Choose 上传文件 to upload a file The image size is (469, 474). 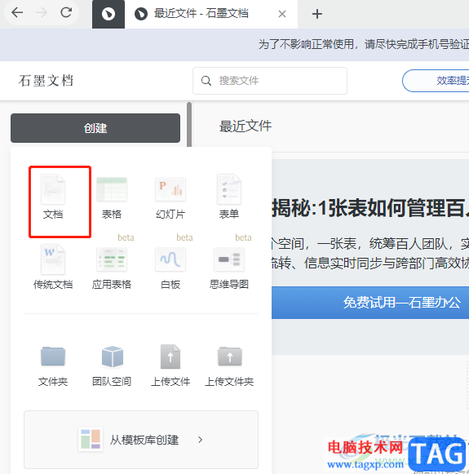click(x=170, y=365)
